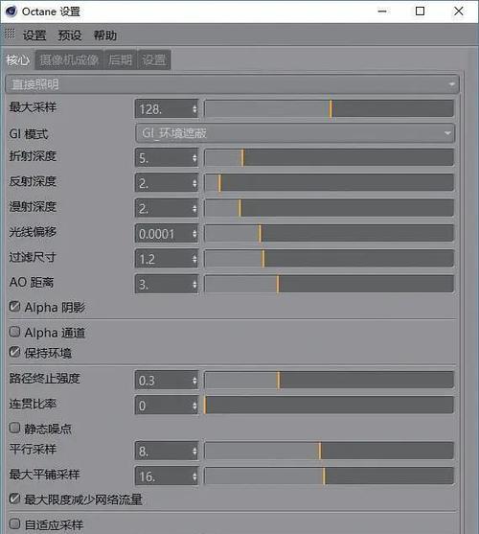
Task: Click the 最大采样 slider
Action: tap(329, 109)
